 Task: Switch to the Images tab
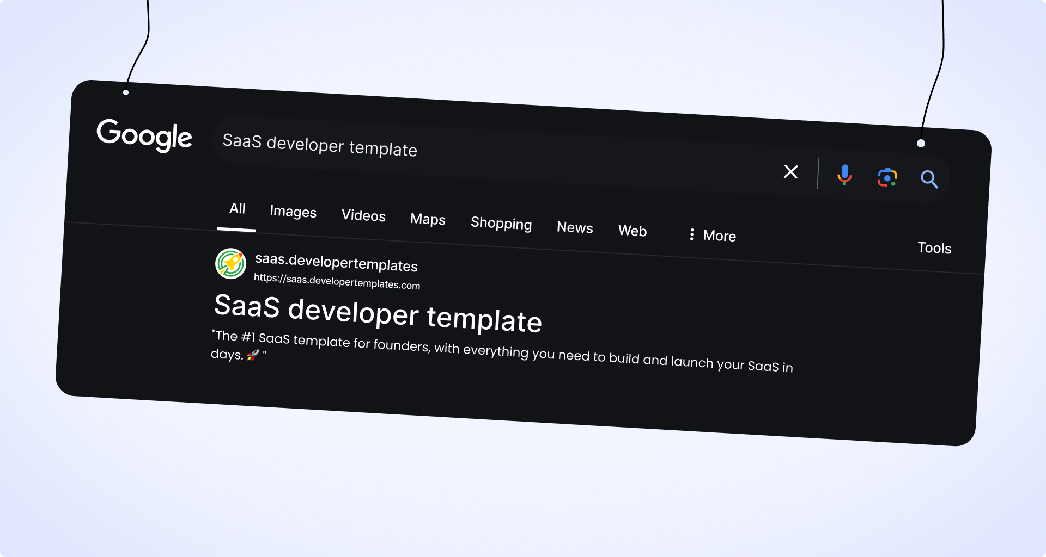(293, 212)
